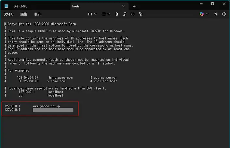Click the Notepad app icon in the title bar
Viewport: 230px width, 148px height.
coord(6,6)
